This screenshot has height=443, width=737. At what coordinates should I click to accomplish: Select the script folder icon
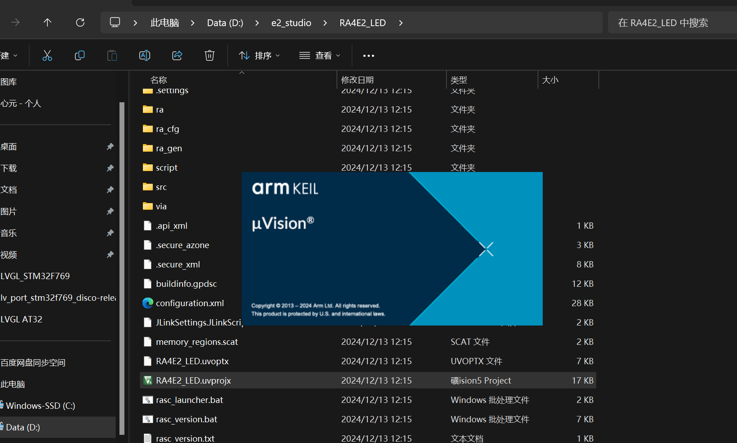click(x=148, y=167)
